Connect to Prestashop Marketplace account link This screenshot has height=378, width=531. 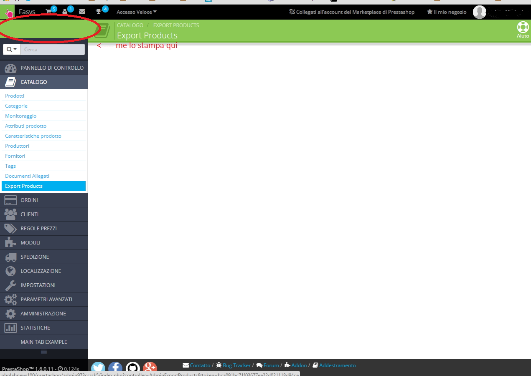pos(352,12)
